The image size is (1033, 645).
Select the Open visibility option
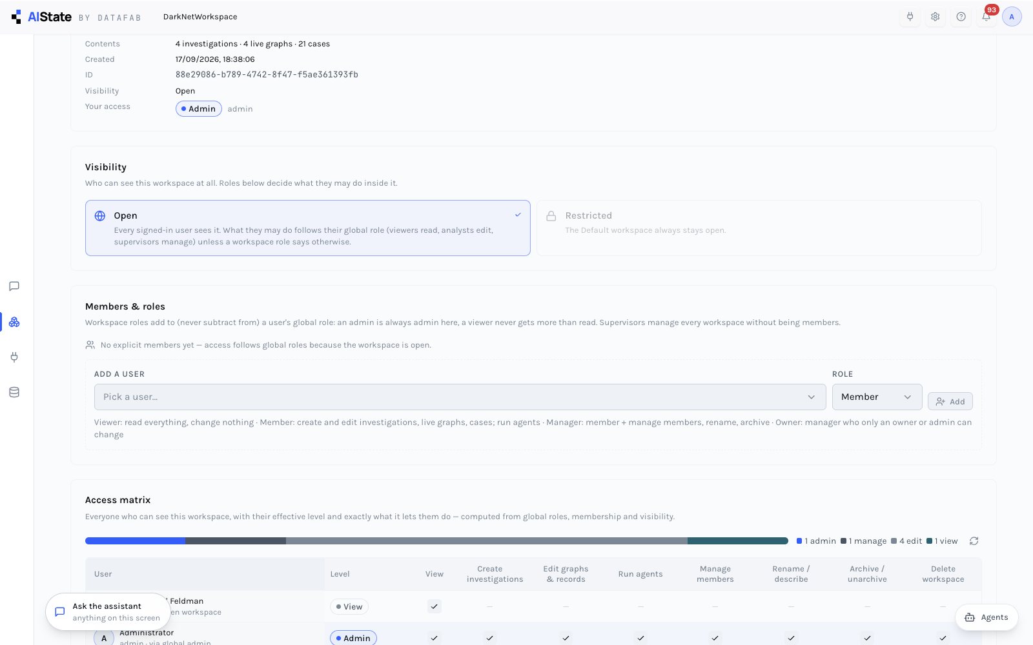pyautogui.click(x=308, y=228)
